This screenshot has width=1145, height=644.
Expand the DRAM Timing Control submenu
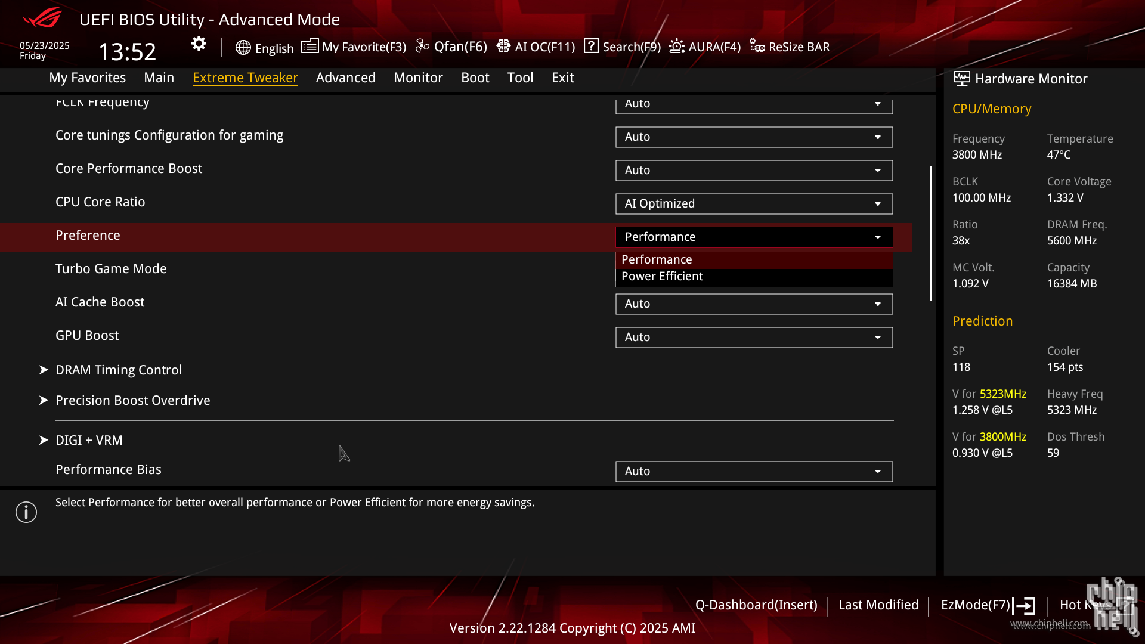point(119,370)
